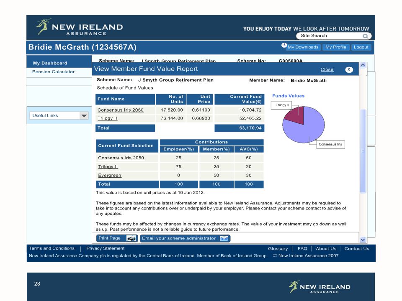This screenshot has height=301, width=402.
Task: Click the printer icon on Print Page
Action: [131, 238]
